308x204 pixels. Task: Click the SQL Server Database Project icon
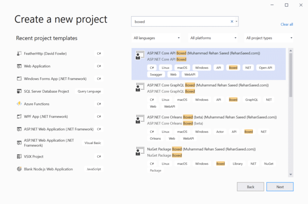(x=19, y=91)
